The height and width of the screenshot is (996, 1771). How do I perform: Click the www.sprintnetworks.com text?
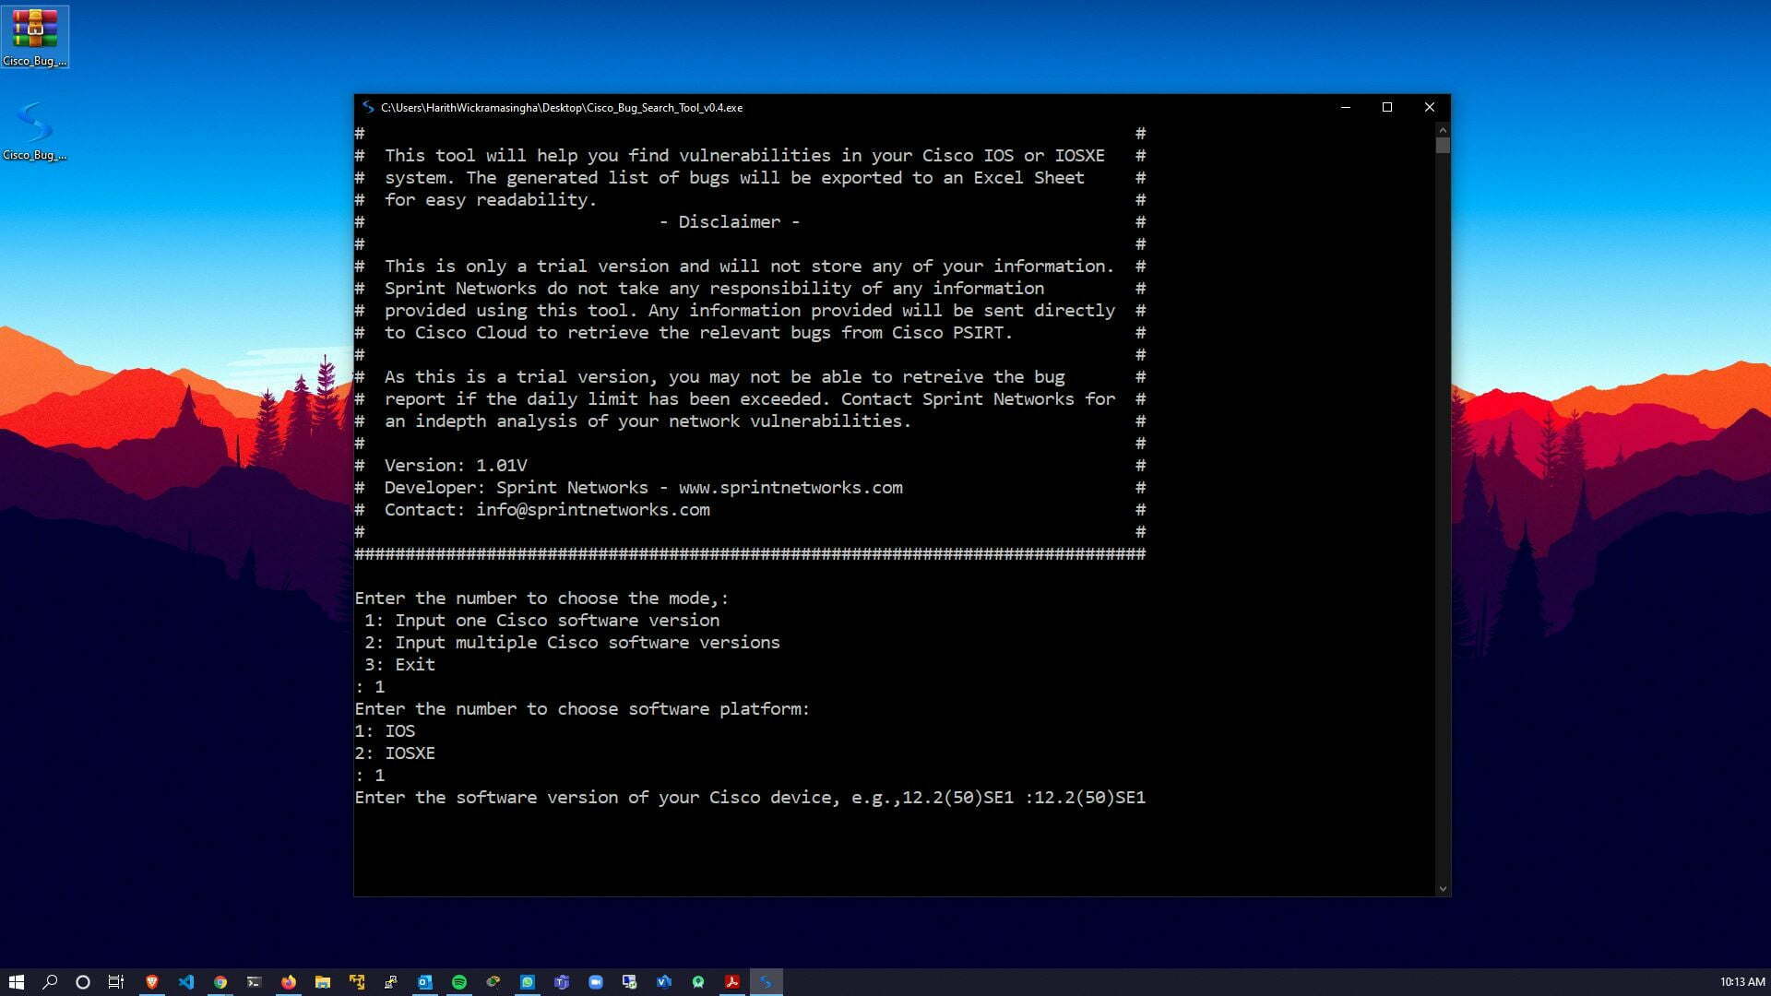[x=790, y=488]
